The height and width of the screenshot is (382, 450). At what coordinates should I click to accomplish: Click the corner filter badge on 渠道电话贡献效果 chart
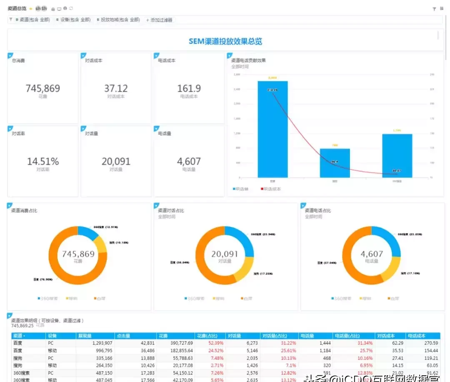pyautogui.click(x=230, y=55)
